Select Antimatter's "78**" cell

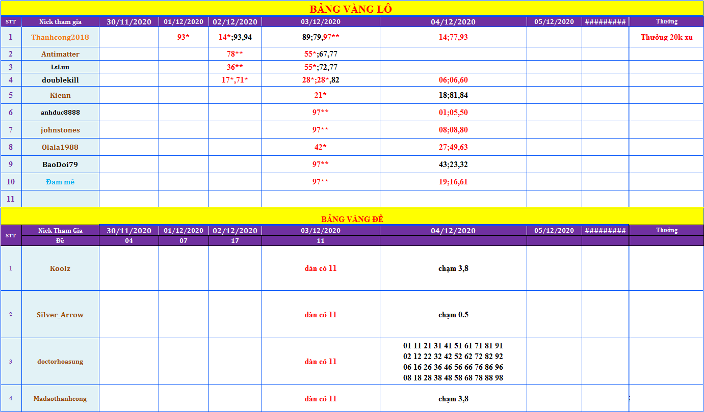[x=235, y=54]
